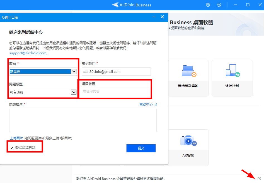Viewport: 264px width, 183px height.
Task: Select the 遠端檔案傳輸 card label
Action: (188, 86)
